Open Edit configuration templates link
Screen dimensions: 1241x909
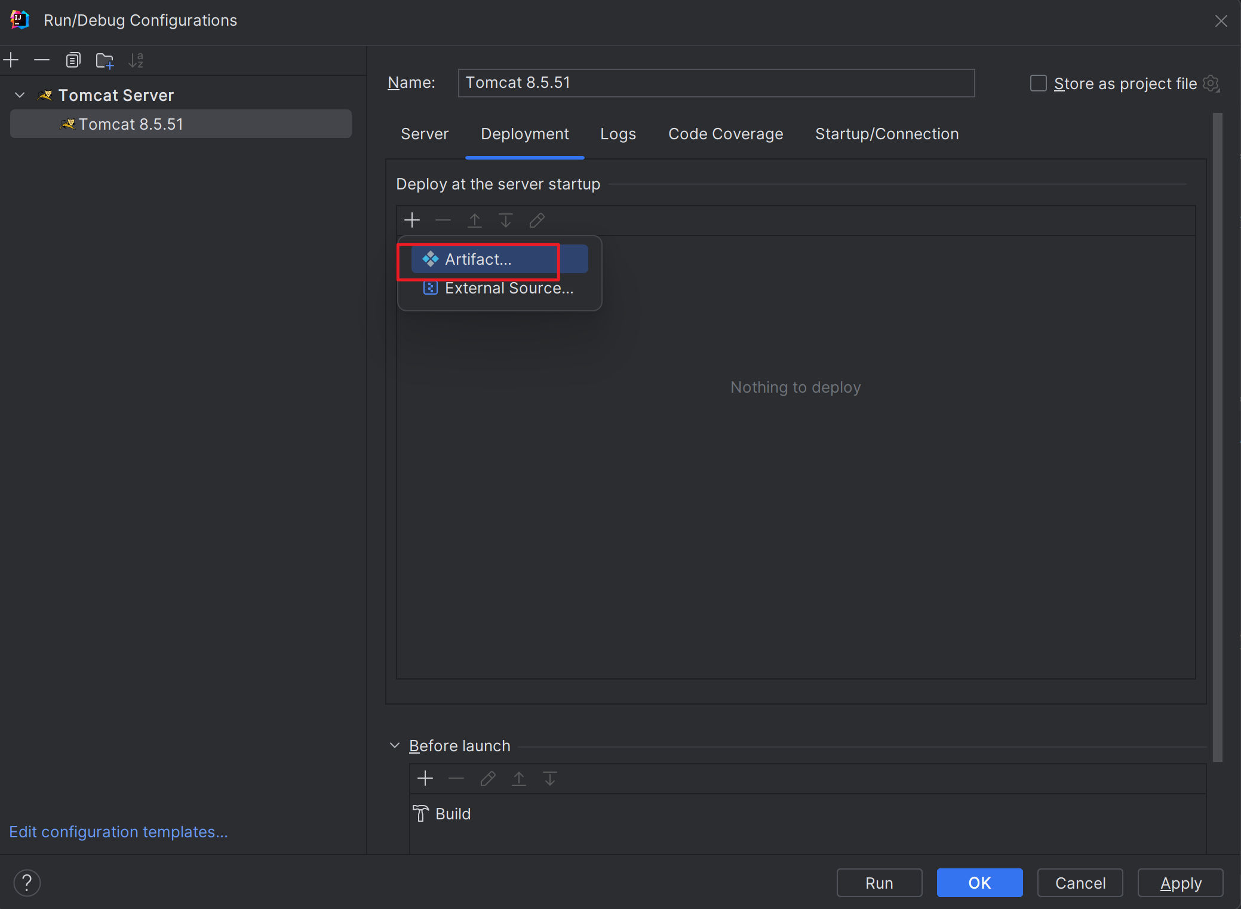(119, 832)
